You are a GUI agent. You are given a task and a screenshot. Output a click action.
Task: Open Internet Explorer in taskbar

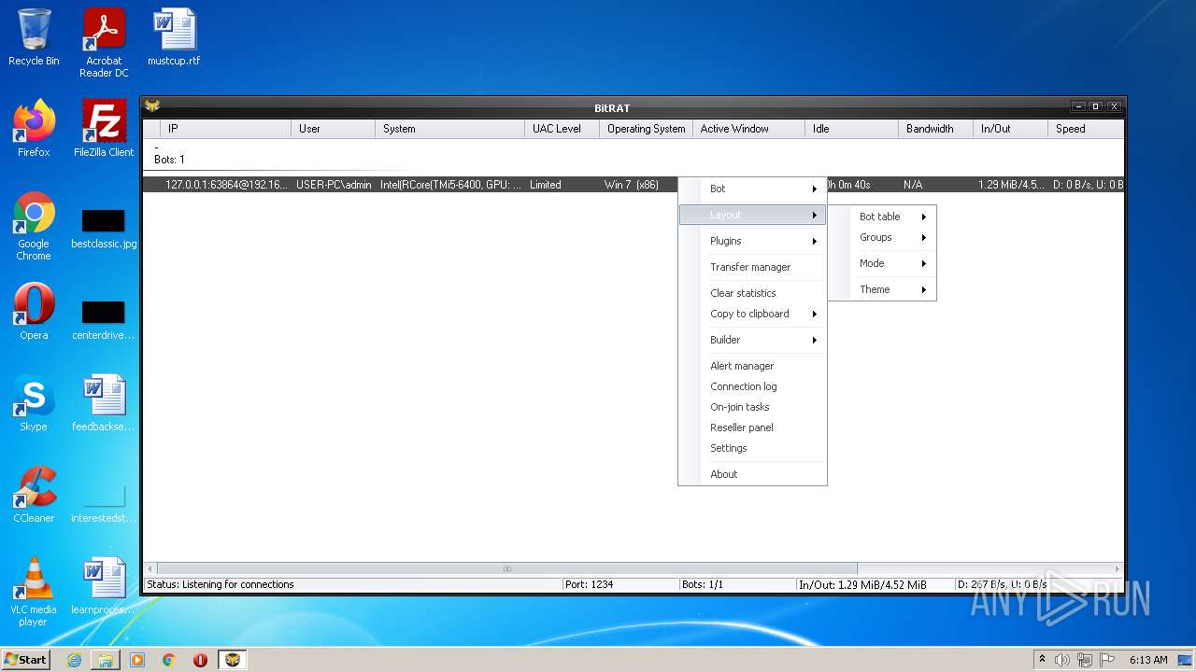click(74, 660)
